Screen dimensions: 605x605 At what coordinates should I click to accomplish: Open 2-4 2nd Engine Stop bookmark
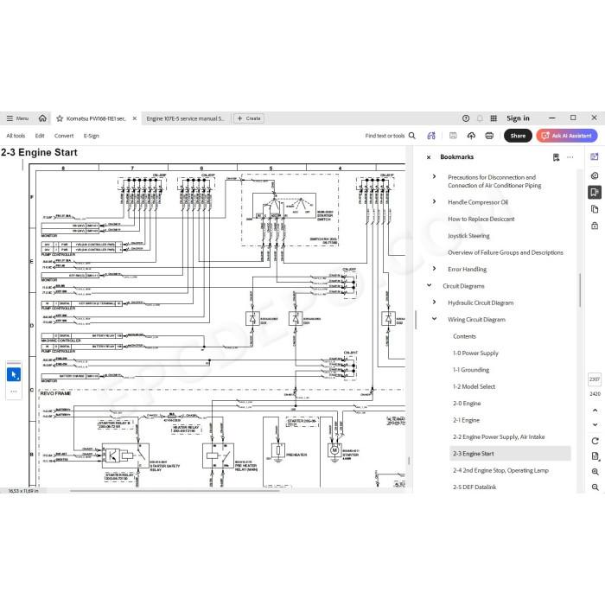click(x=500, y=470)
